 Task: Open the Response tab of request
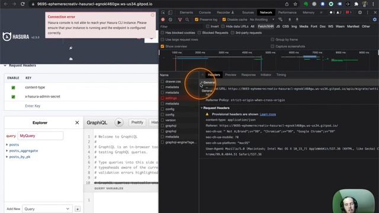249,75
